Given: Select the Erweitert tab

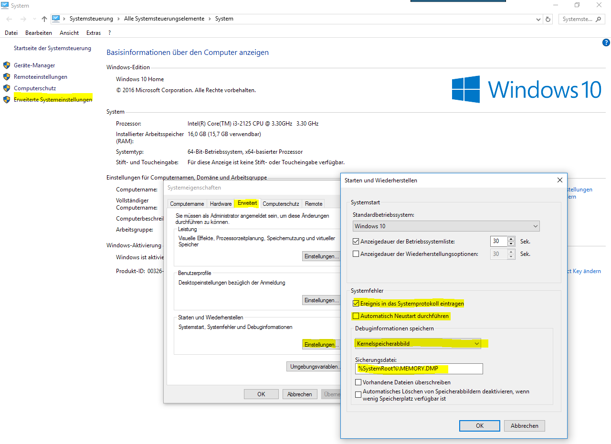Looking at the screenshot, I should click(247, 203).
